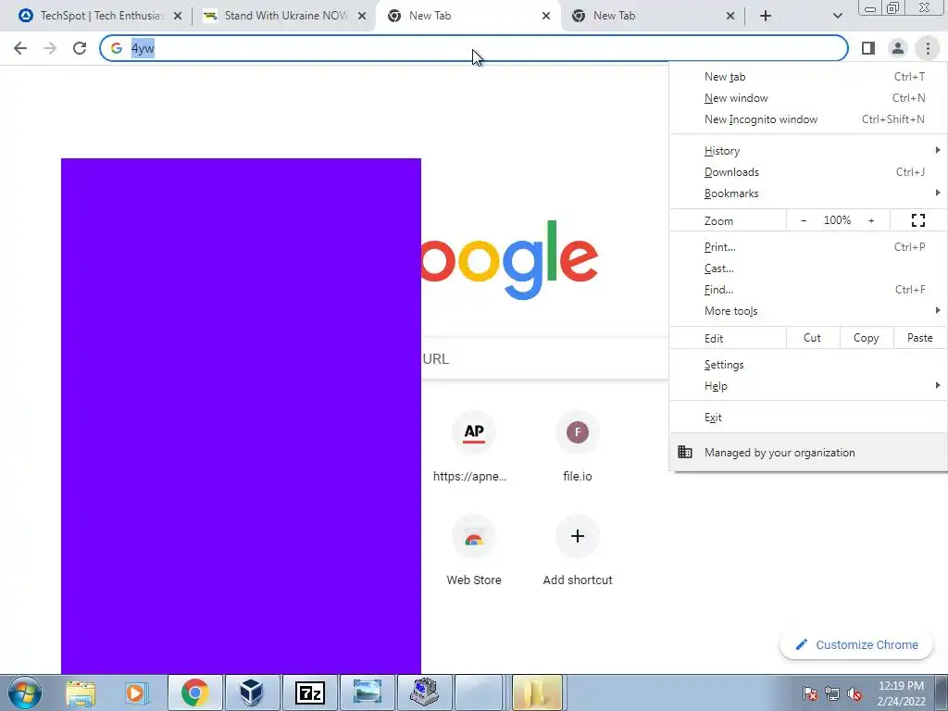Open the yellow folder taskbar icon
The image size is (948, 711).
(538, 692)
